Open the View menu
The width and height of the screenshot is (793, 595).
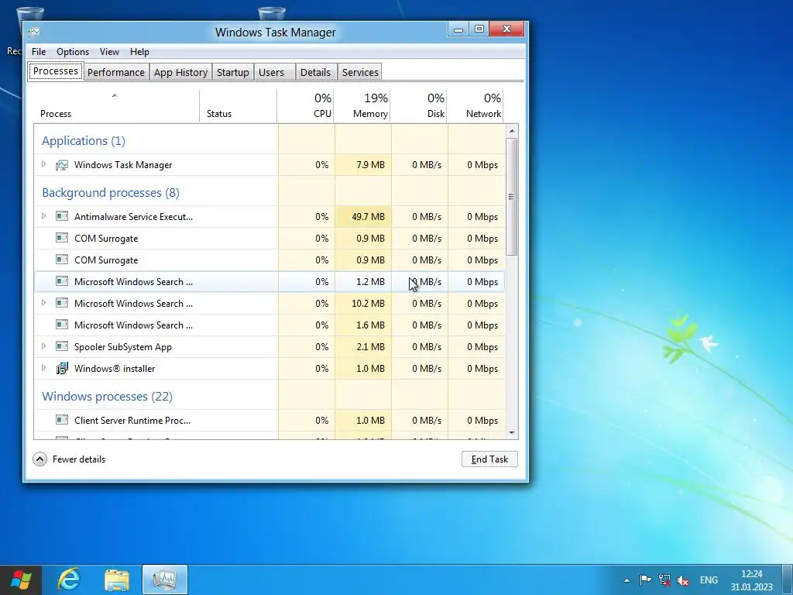coord(109,52)
